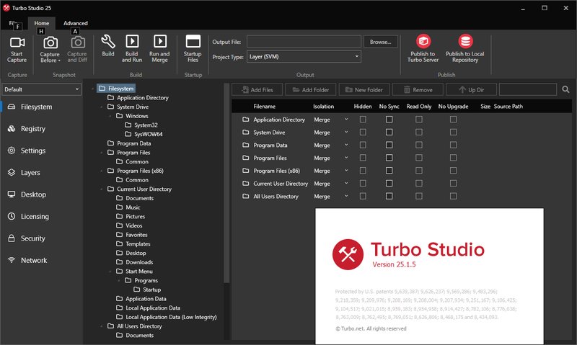The image size is (577, 345).
Task: Sort by the Filename column header
Action: 264,106
